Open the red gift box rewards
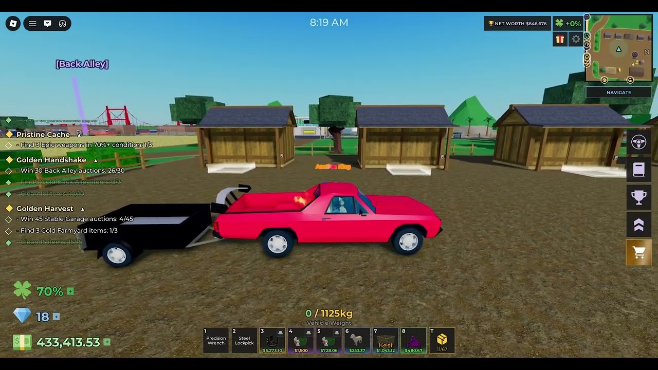The height and width of the screenshot is (370, 658). (x=560, y=39)
